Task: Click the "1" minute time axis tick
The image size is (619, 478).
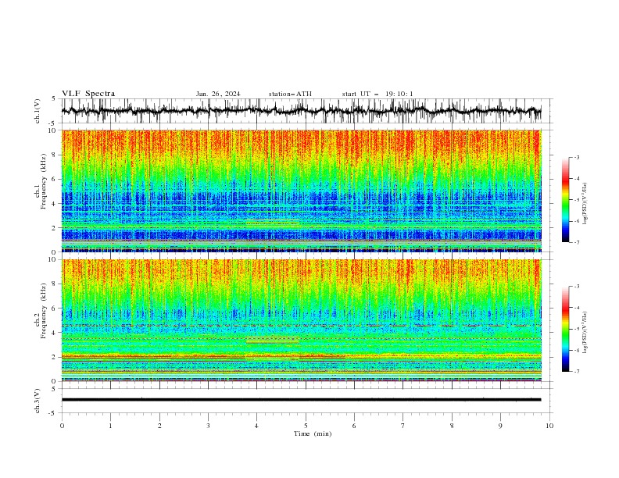Action: [x=110, y=426]
